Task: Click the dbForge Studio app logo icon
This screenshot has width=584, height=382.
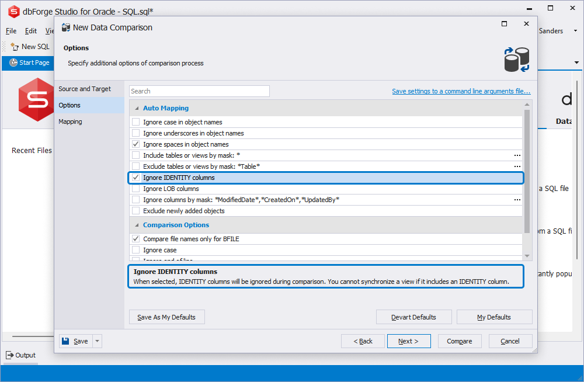Action: (13, 12)
